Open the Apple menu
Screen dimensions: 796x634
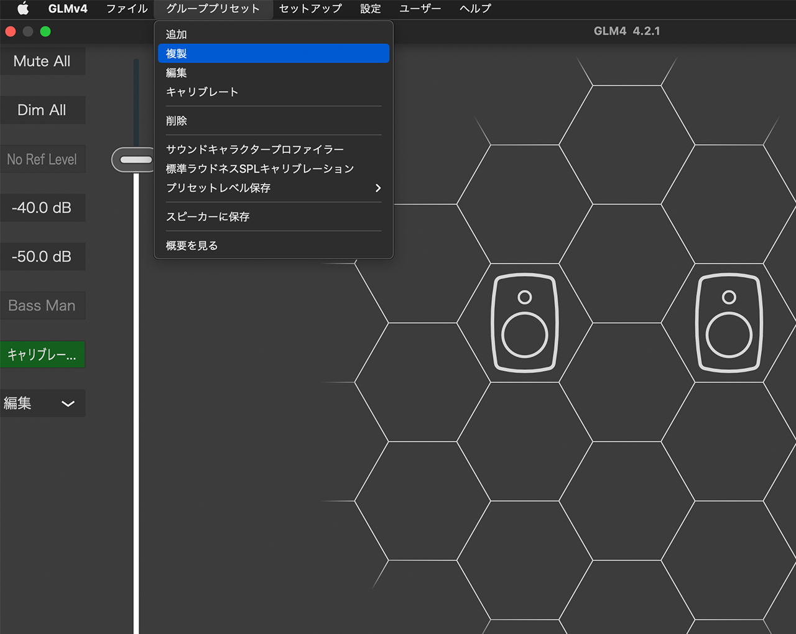pyautogui.click(x=22, y=9)
